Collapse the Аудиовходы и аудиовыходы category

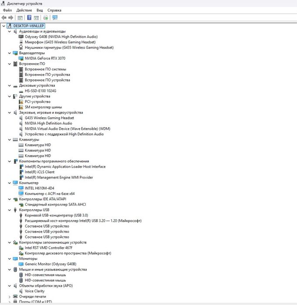[x=9, y=31]
